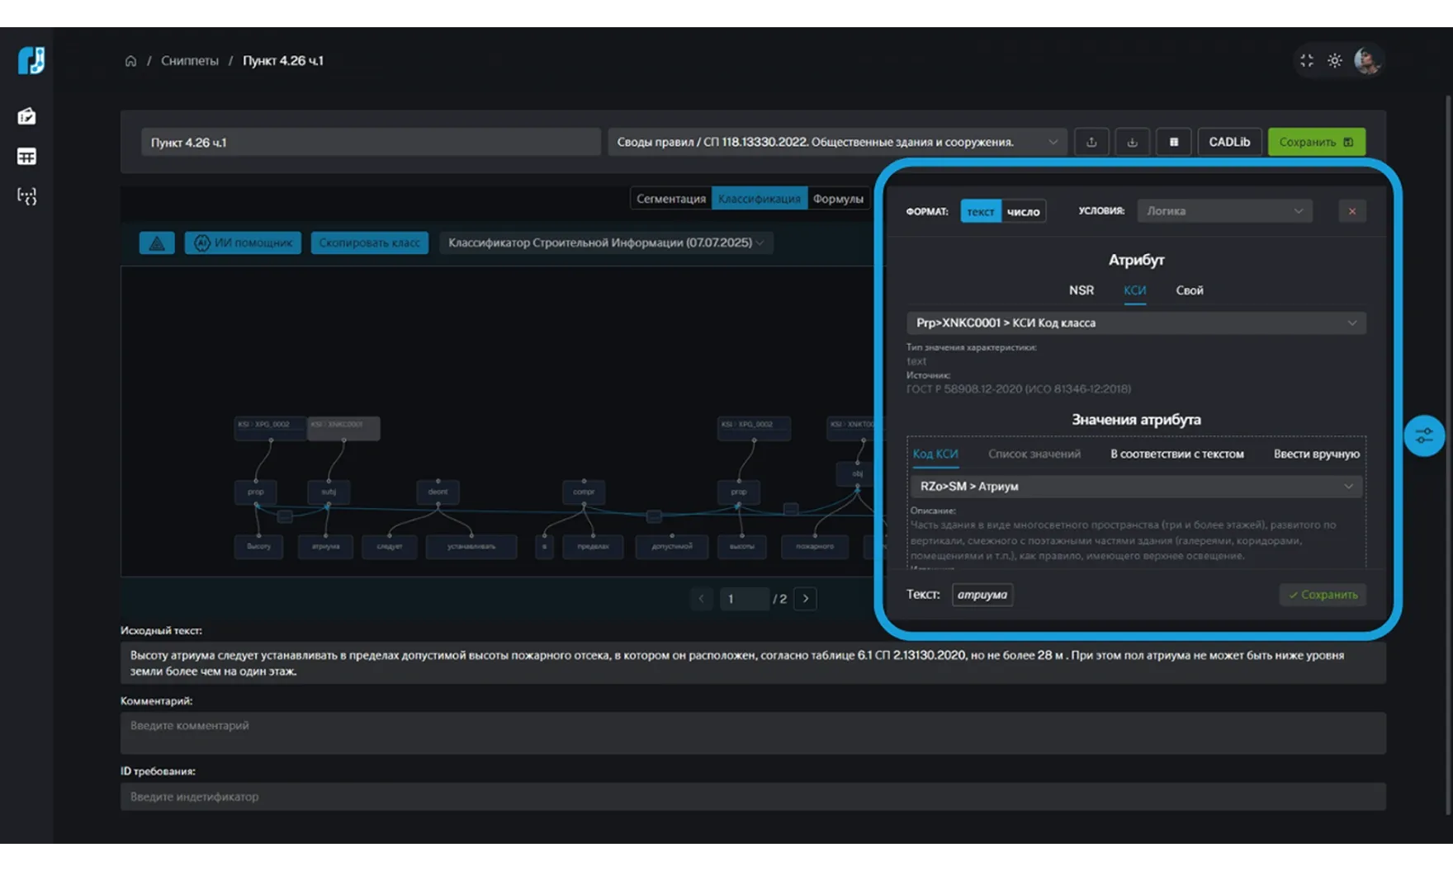This screenshot has height=871, width=1453.
Task: Go to the previous graph page arrow
Action: [702, 599]
